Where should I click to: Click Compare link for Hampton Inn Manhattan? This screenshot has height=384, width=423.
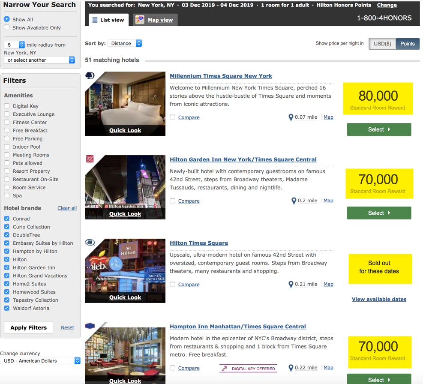point(189,368)
